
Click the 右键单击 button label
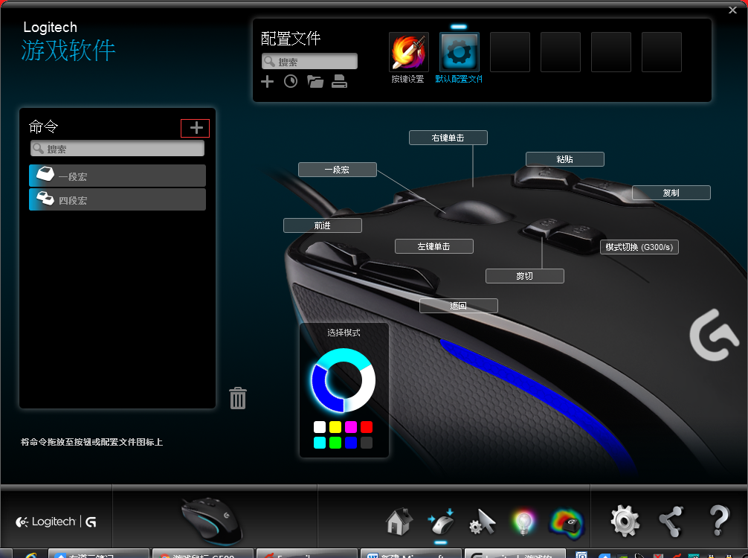pyautogui.click(x=448, y=138)
